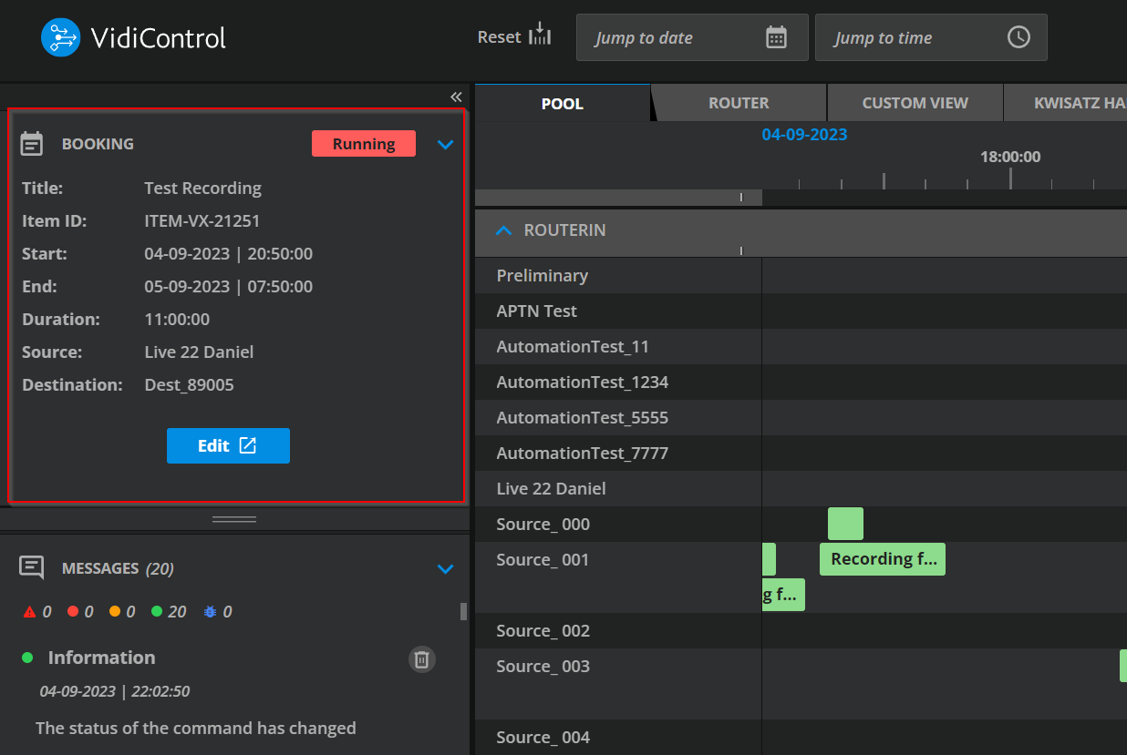This screenshot has width=1127, height=755.
Task: Open the calendar date picker icon
Action: click(x=776, y=37)
